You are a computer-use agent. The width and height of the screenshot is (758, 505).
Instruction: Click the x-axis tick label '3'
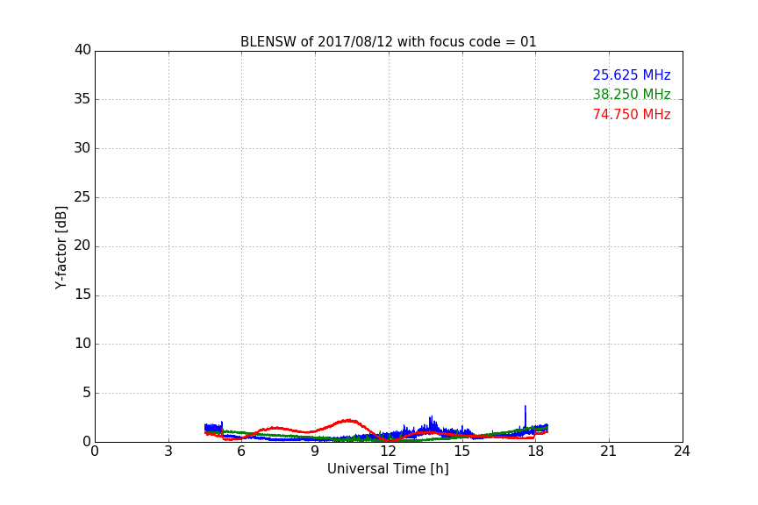tap(168, 452)
